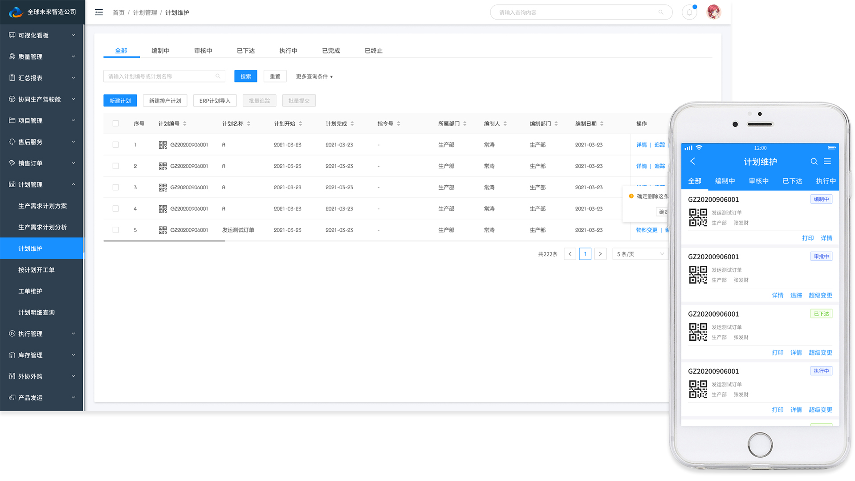
Task: Expand 更多查询条件 options
Action: [314, 77]
